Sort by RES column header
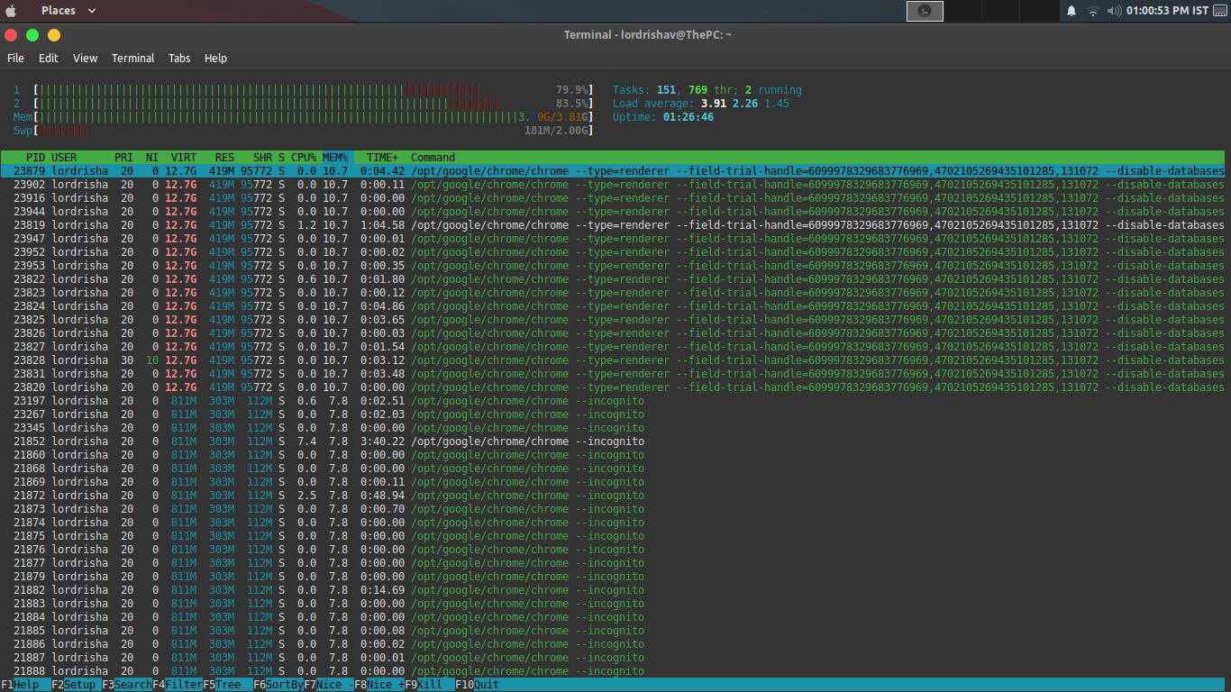The height and width of the screenshot is (692, 1231). coord(224,158)
